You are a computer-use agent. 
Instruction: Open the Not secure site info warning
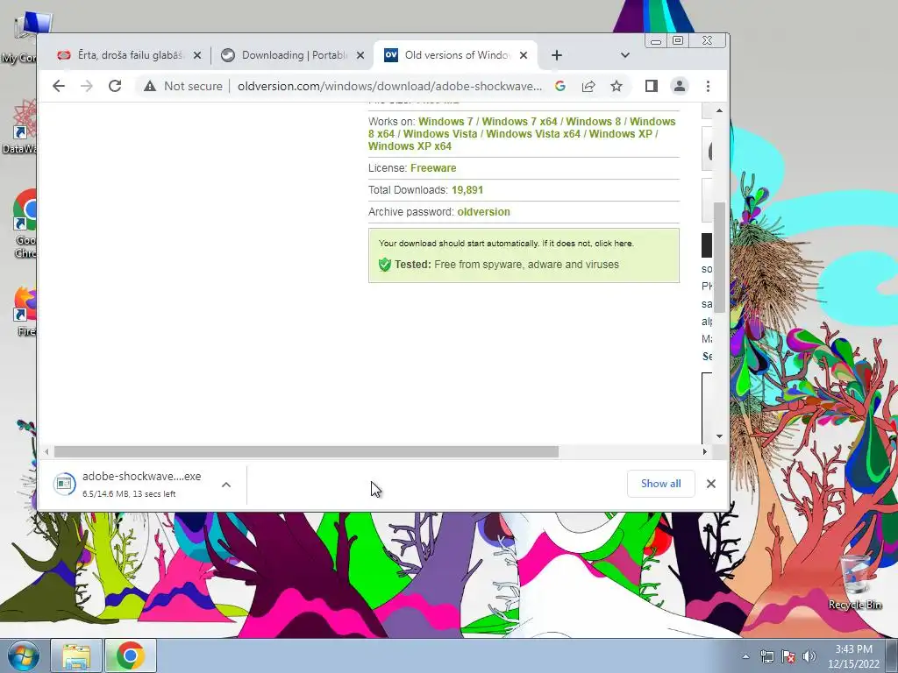[183, 86]
